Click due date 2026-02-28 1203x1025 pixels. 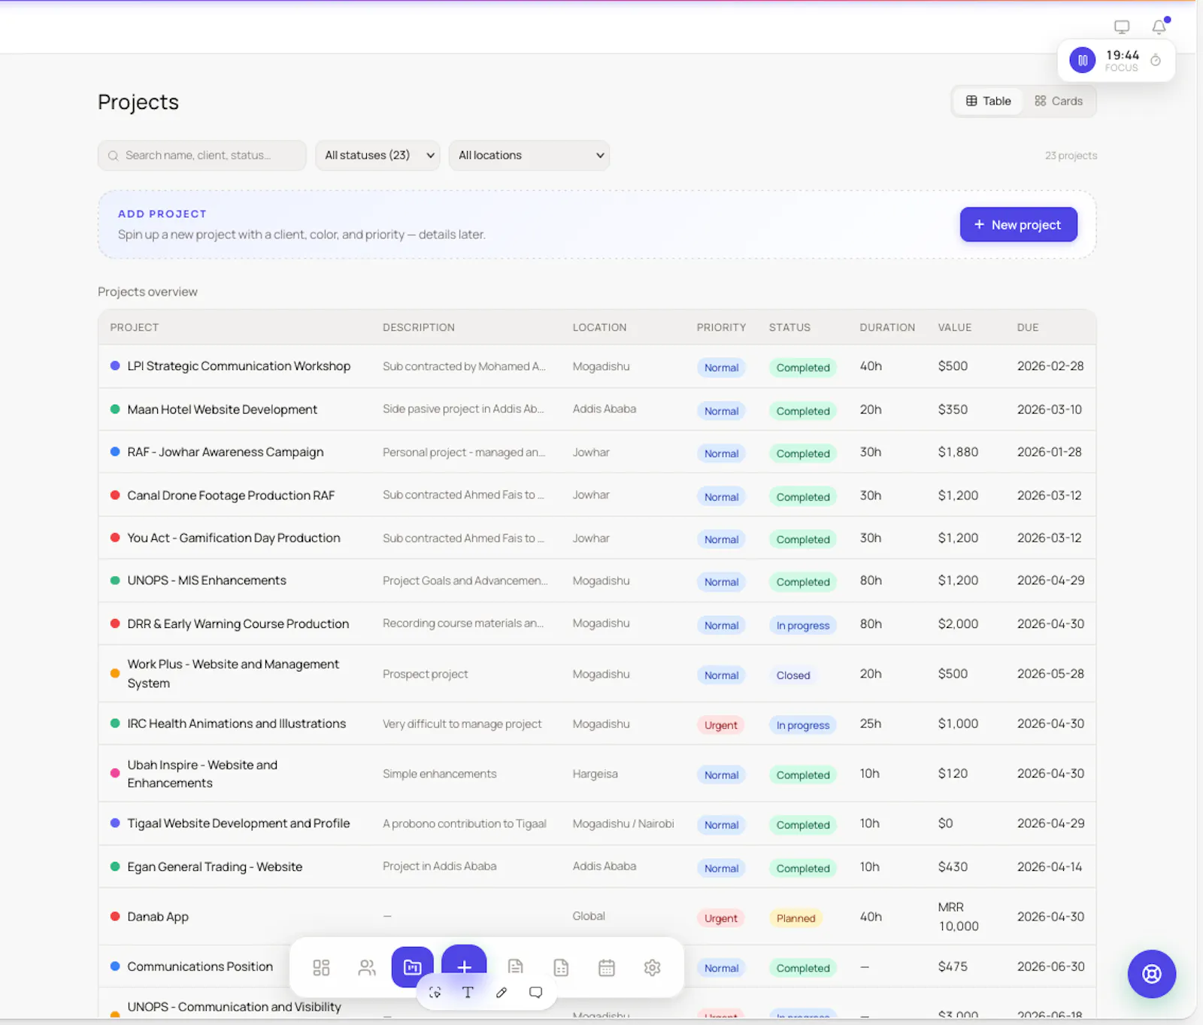pyautogui.click(x=1050, y=365)
